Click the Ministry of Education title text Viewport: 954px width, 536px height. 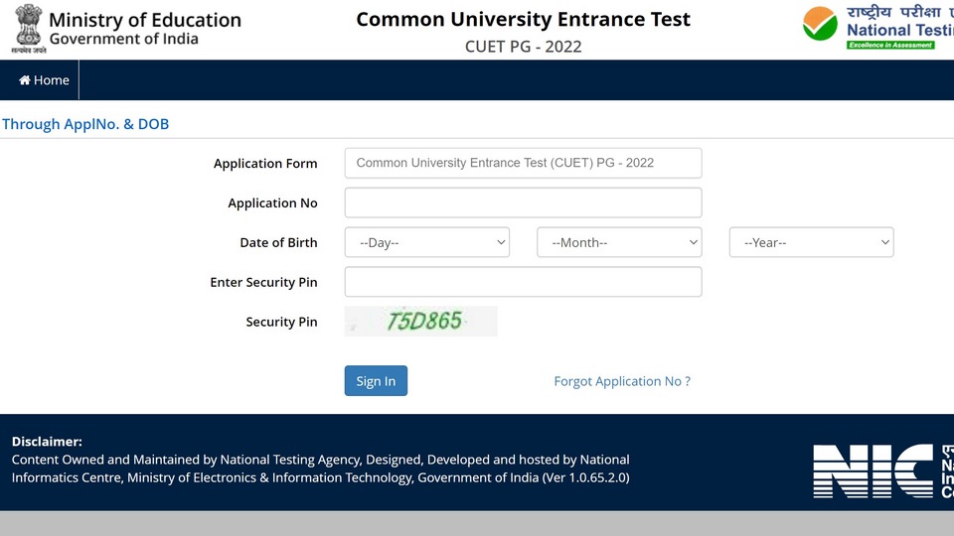[x=145, y=20]
